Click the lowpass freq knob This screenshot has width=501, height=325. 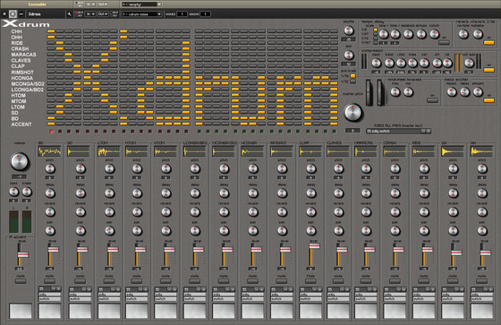395,92
